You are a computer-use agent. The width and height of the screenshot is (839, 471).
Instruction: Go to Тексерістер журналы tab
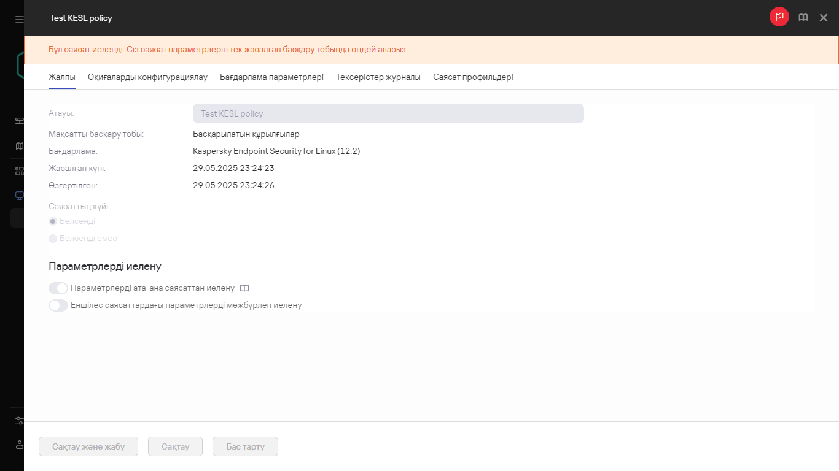pos(378,77)
